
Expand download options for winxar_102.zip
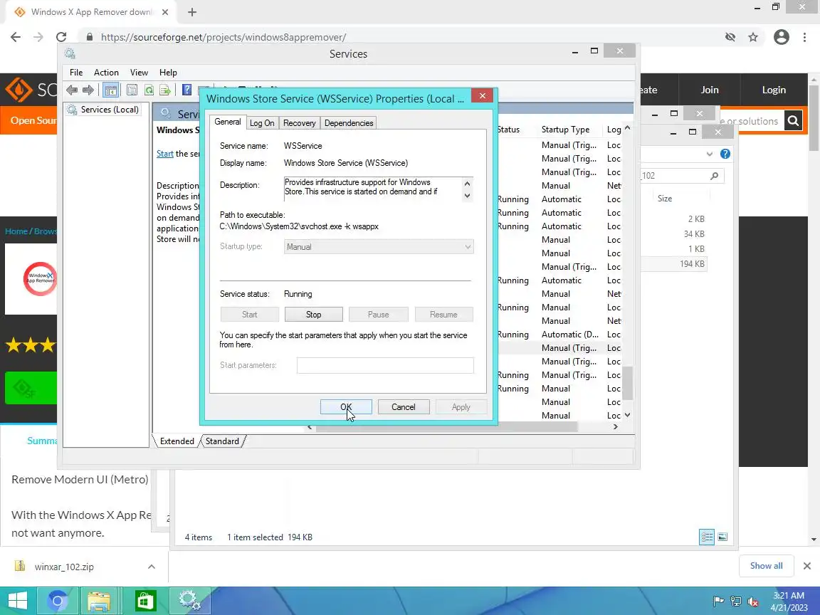pos(151,567)
